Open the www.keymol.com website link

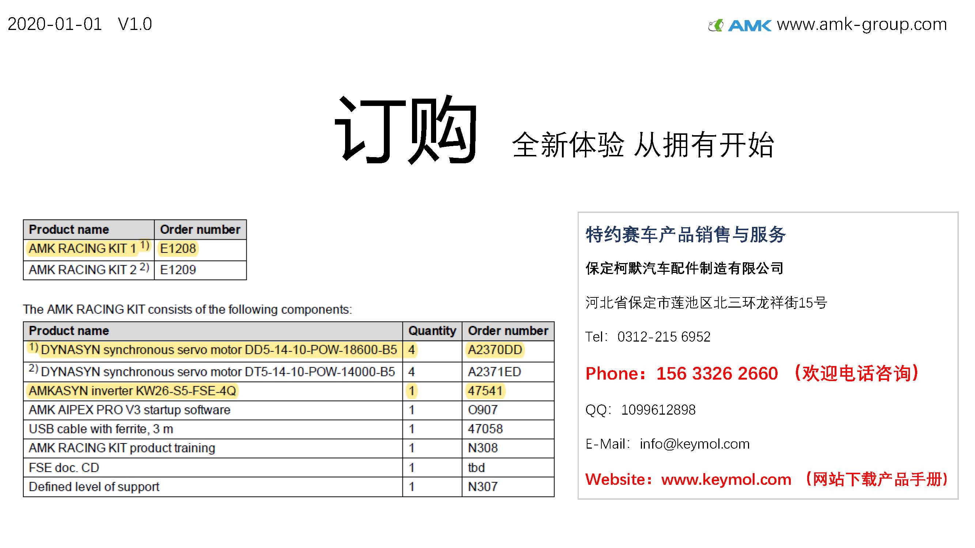click(726, 480)
